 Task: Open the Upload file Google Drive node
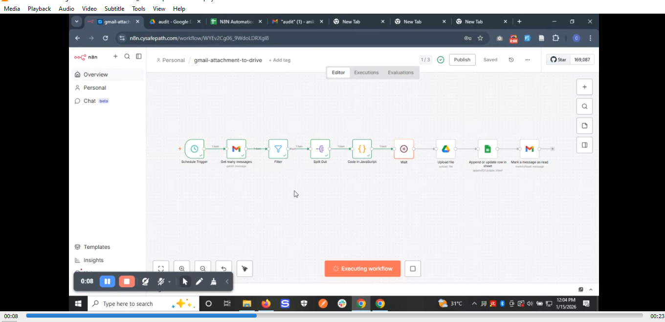pos(445,149)
